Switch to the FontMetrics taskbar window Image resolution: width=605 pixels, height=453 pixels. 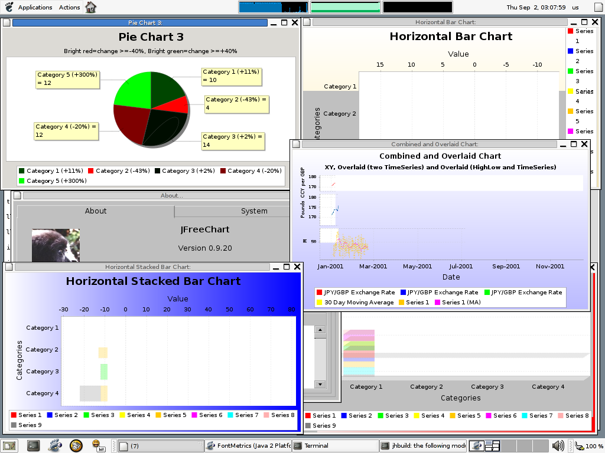coord(248,446)
